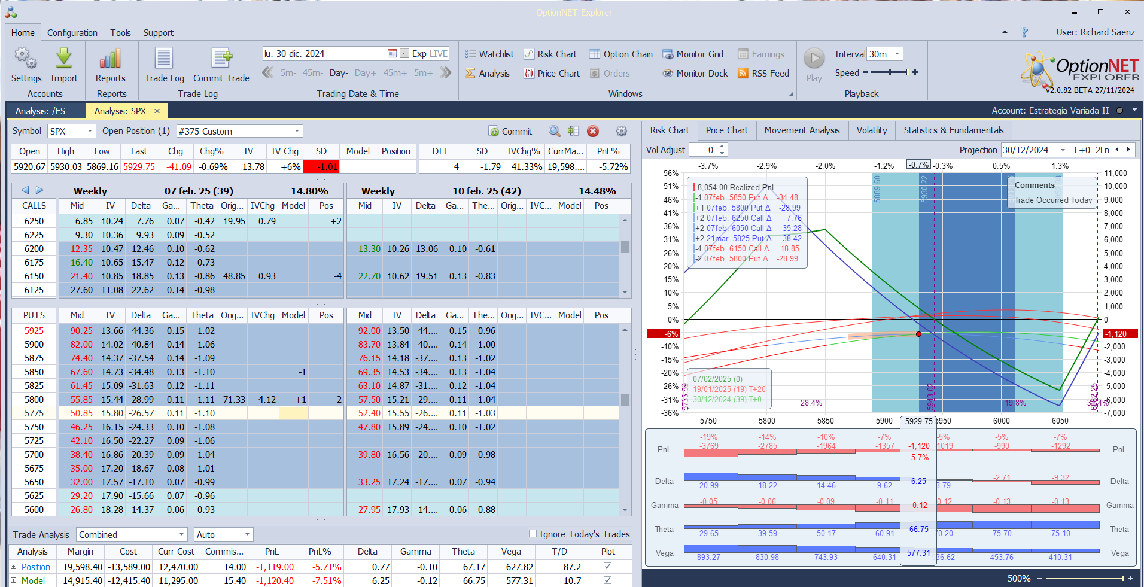Toggle the LIVE mode button
The image size is (1144, 587).
pyautogui.click(x=439, y=54)
